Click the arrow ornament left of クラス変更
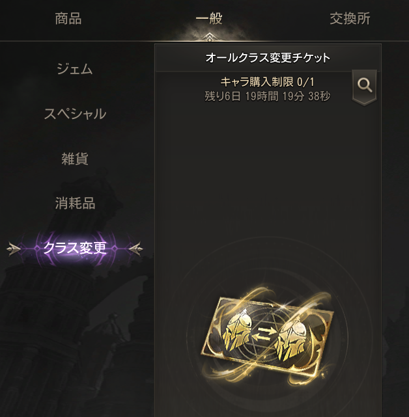The image size is (409, 417). click(14, 249)
